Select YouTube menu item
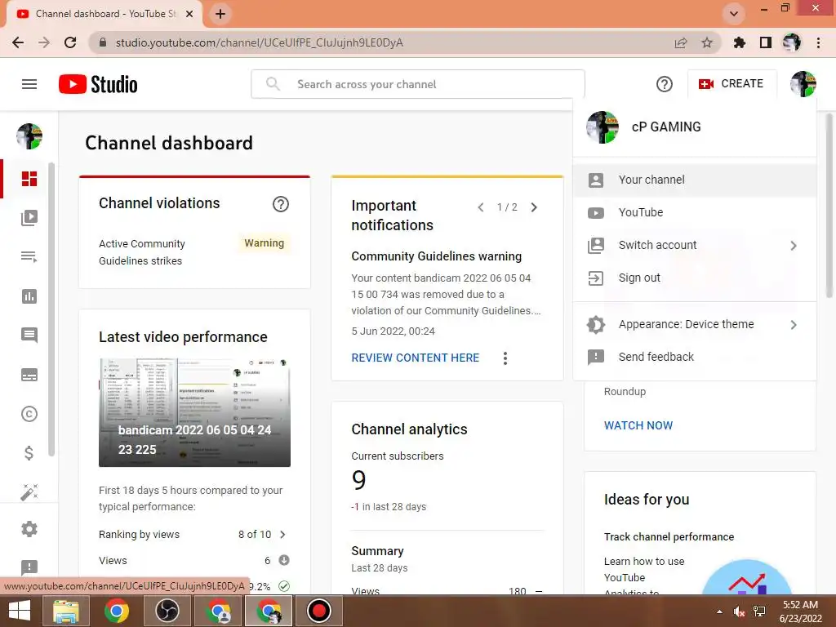This screenshot has width=836, height=627. coord(696,212)
